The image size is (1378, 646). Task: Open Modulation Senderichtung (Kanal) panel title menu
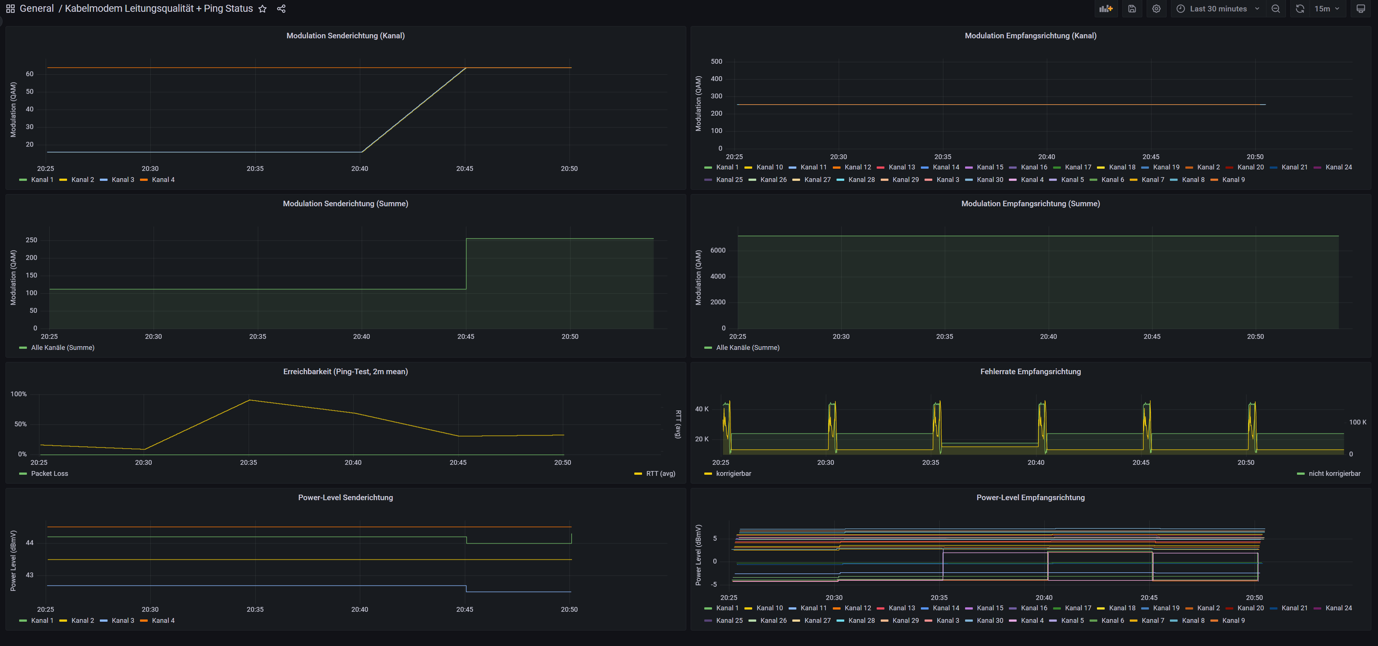[x=345, y=36]
